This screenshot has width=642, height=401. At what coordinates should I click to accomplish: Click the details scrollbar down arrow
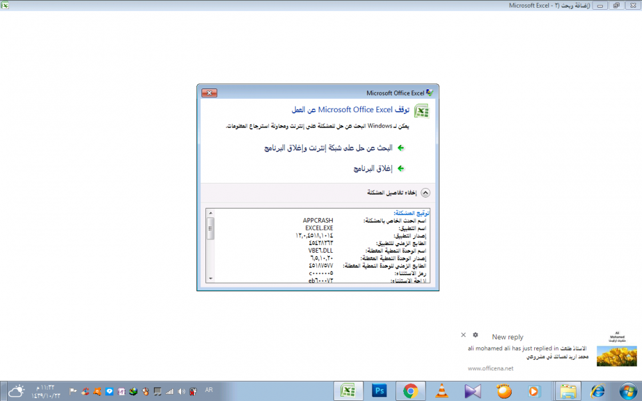(211, 278)
